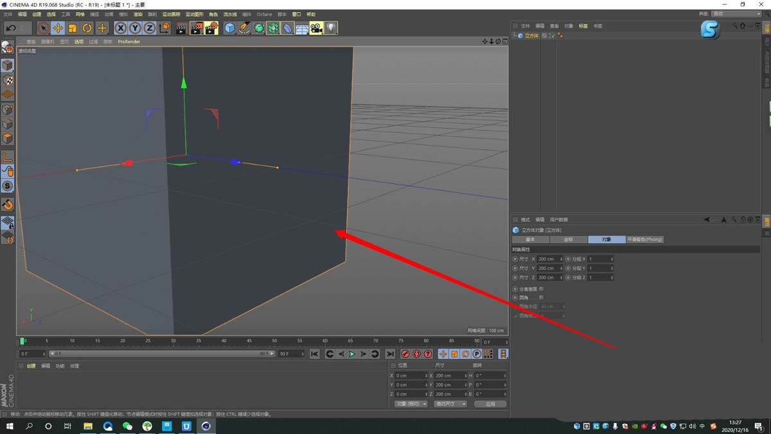Toggle X axis lock

[x=120, y=28]
